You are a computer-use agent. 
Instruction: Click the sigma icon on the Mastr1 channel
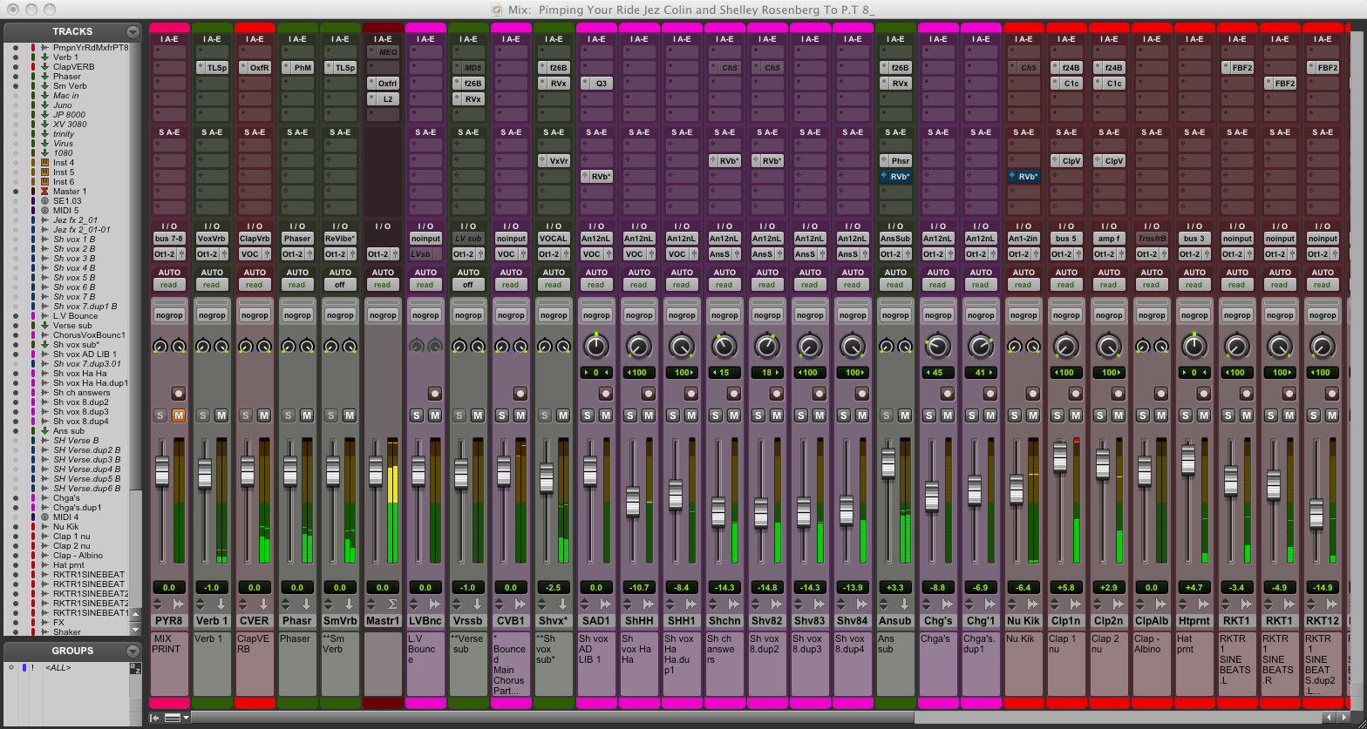392,604
